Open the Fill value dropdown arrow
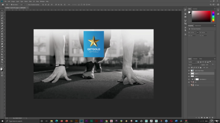The width and height of the screenshot is (220, 123). (210, 68)
